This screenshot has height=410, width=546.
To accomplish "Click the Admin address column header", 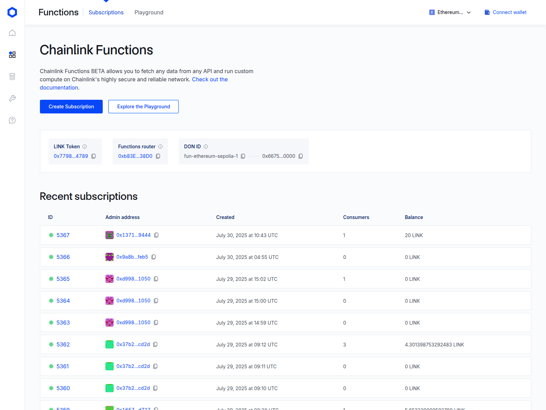I will [x=123, y=217].
